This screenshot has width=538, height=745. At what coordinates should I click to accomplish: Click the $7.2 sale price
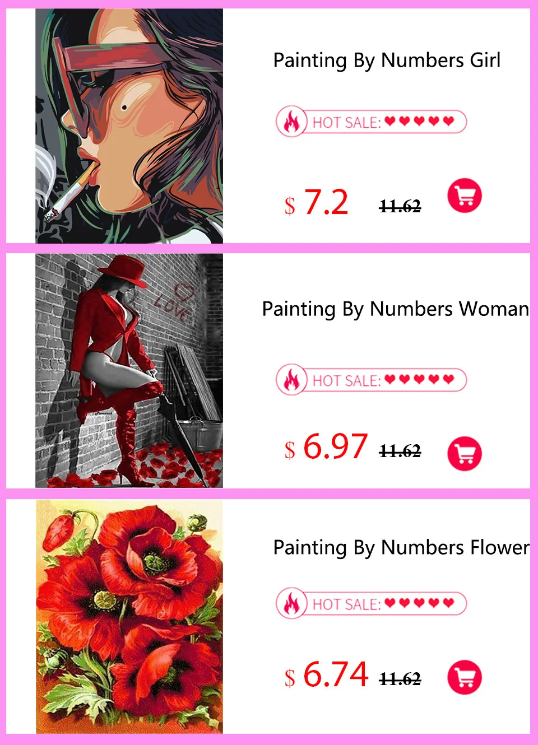point(317,202)
